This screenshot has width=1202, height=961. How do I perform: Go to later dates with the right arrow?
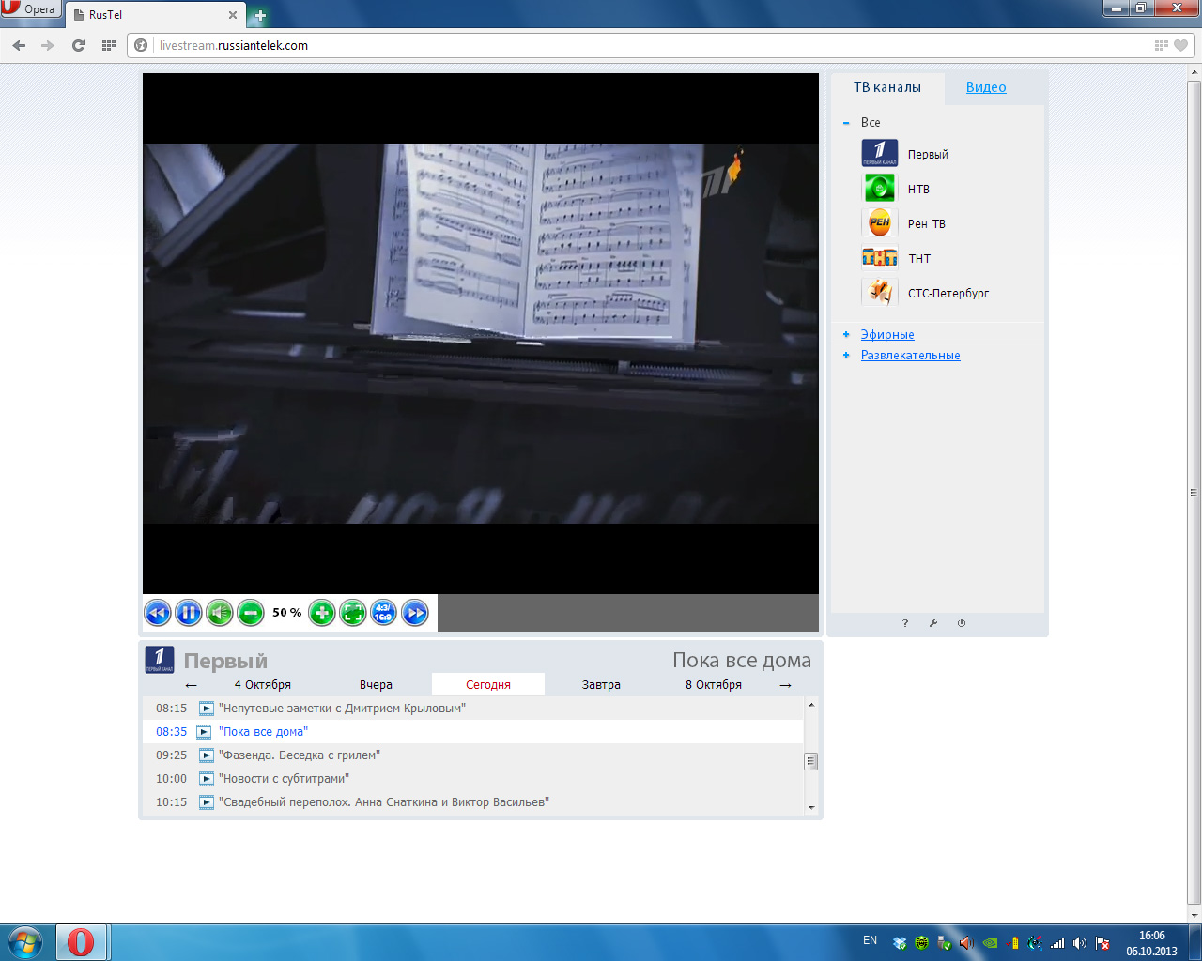click(x=786, y=685)
